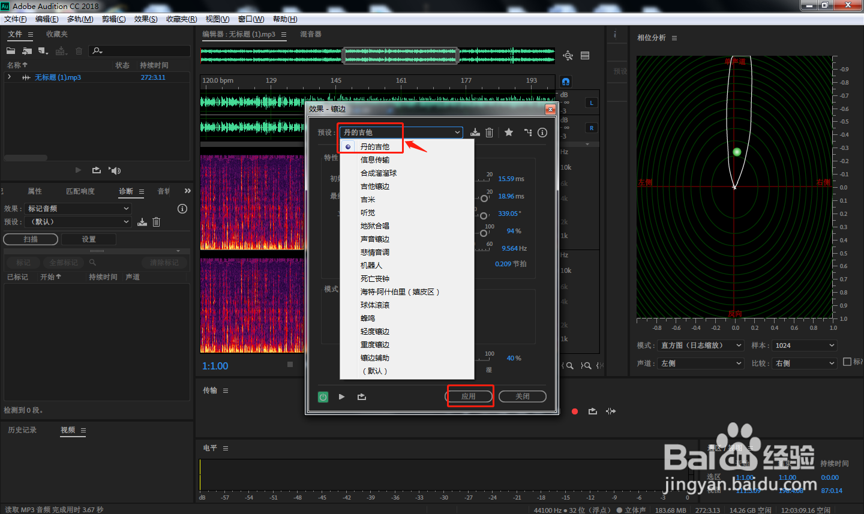Click the loop icon in the flanger dialog
Viewport: 864px width, 514px height.
[x=362, y=396]
